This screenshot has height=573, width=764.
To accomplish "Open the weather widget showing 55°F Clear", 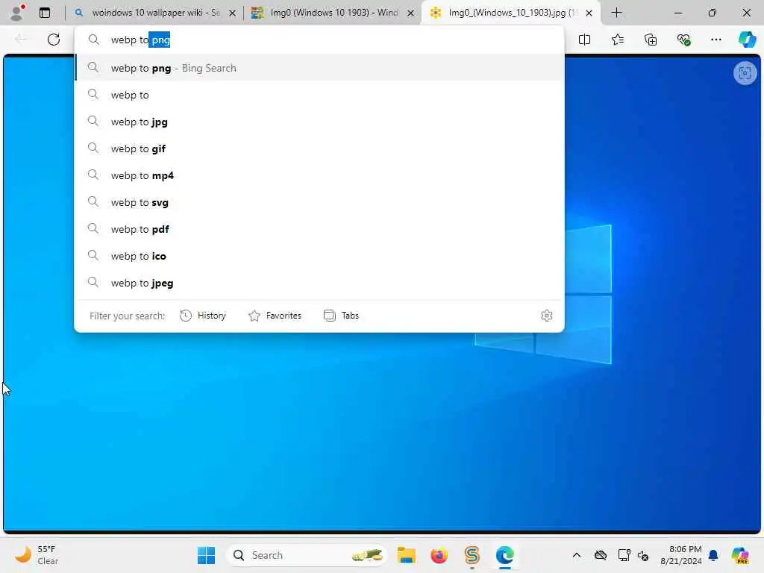I will 36,555.
